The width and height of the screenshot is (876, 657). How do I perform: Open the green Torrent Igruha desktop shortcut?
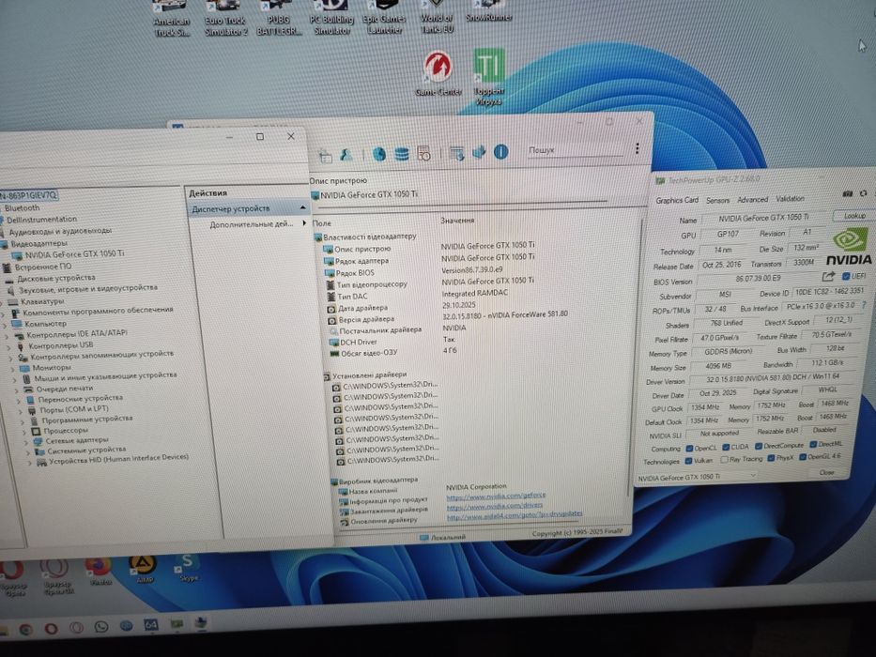(489, 77)
